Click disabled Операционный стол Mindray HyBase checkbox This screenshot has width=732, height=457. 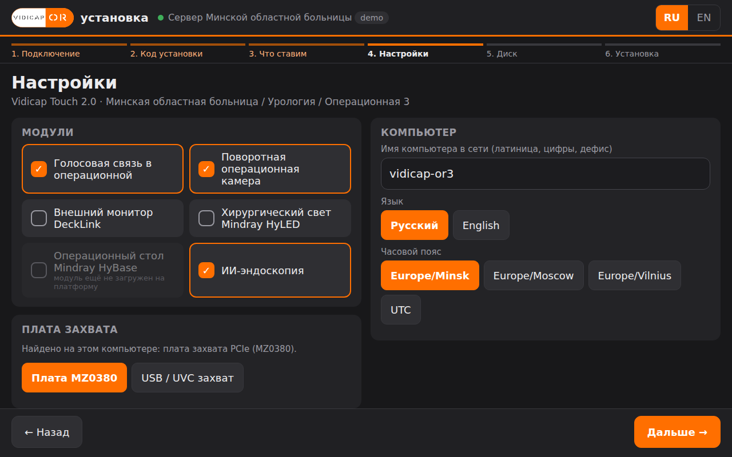(39, 270)
